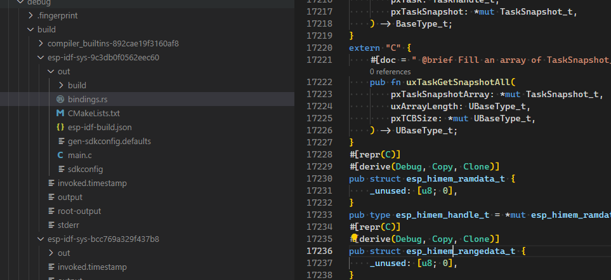The width and height of the screenshot is (611, 280).
Task: Click the file icon beside stderr
Action: click(x=51, y=225)
